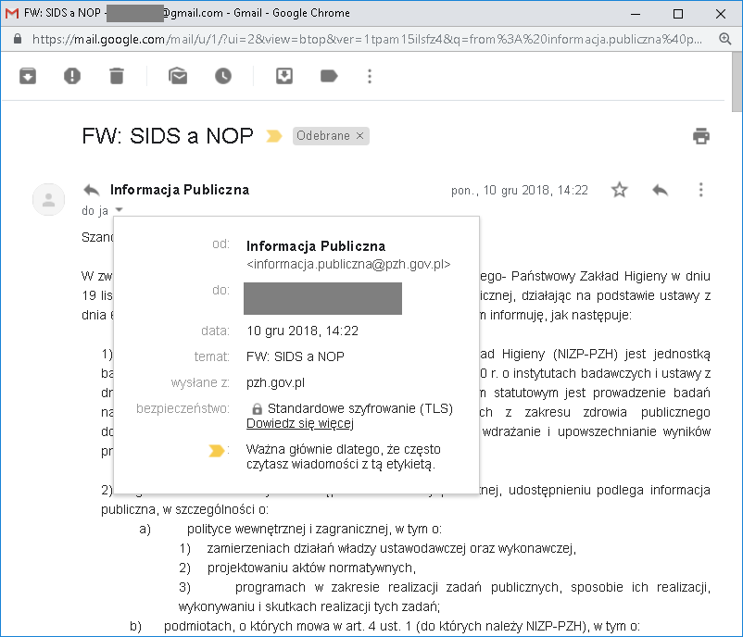Move the email using the move-to icon
Image resolution: width=743 pixels, height=637 pixels.
pyautogui.click(x=284, y=76)
